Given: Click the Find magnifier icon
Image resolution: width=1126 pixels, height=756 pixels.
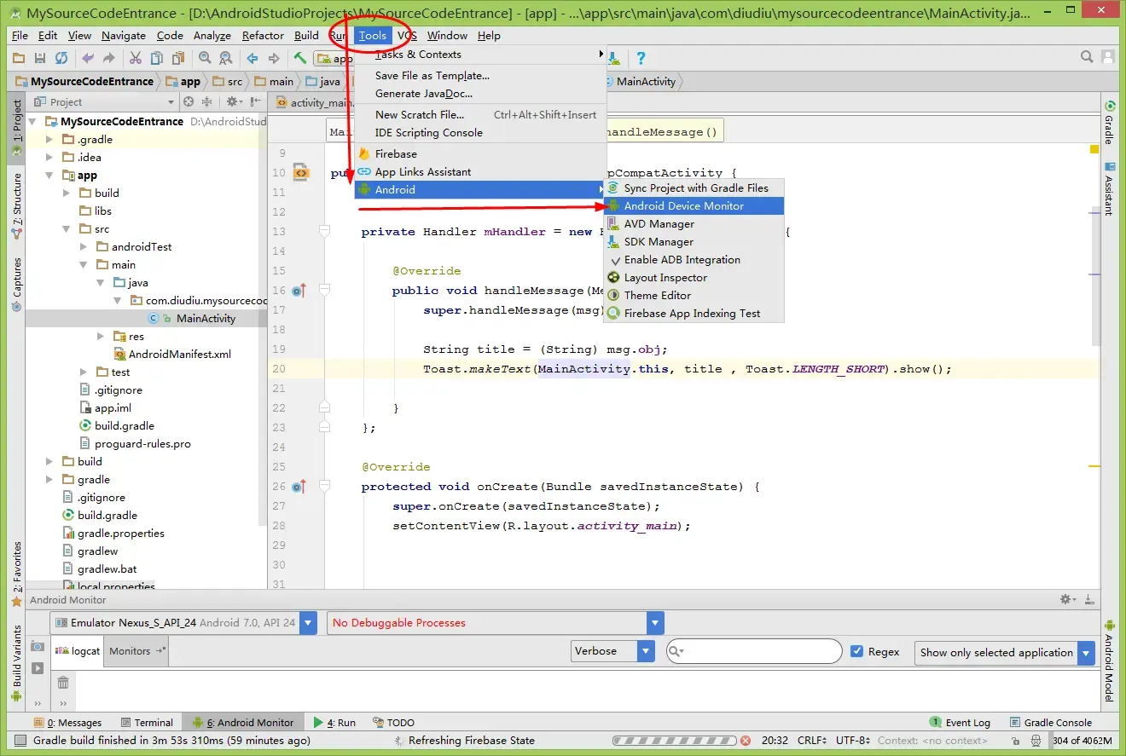Looking at the screenshot, I should [x=205, y=58].
